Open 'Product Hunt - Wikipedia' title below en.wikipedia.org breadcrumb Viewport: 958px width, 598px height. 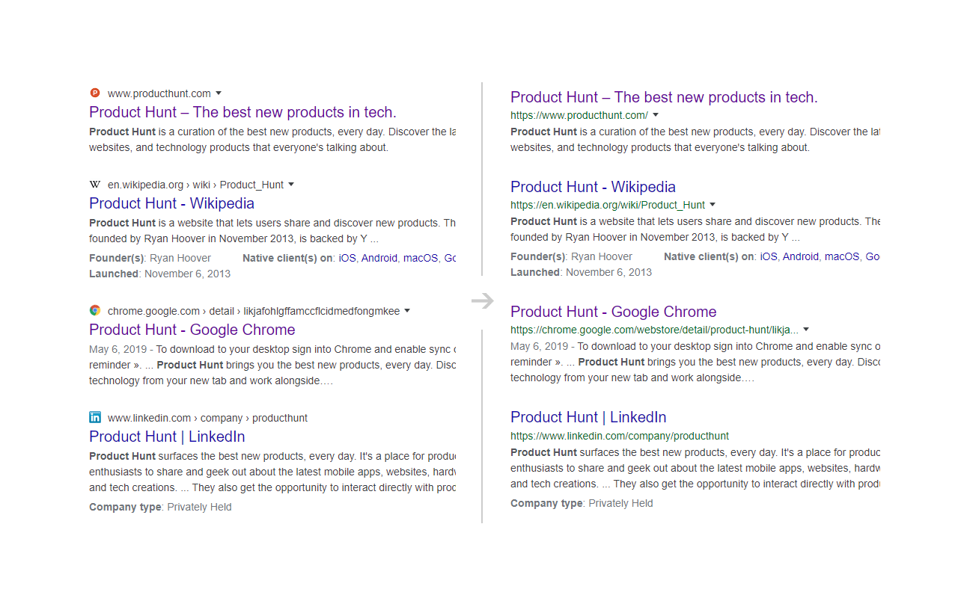click(x=171, y=203)
